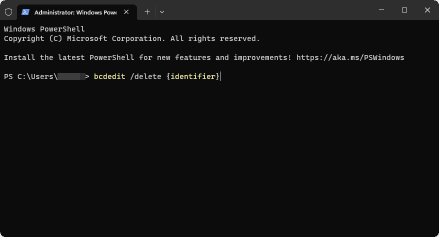Expand the new tab profiles dropdown
The height and width of the screenshot is (237, 439).
[x=162, y=12]
